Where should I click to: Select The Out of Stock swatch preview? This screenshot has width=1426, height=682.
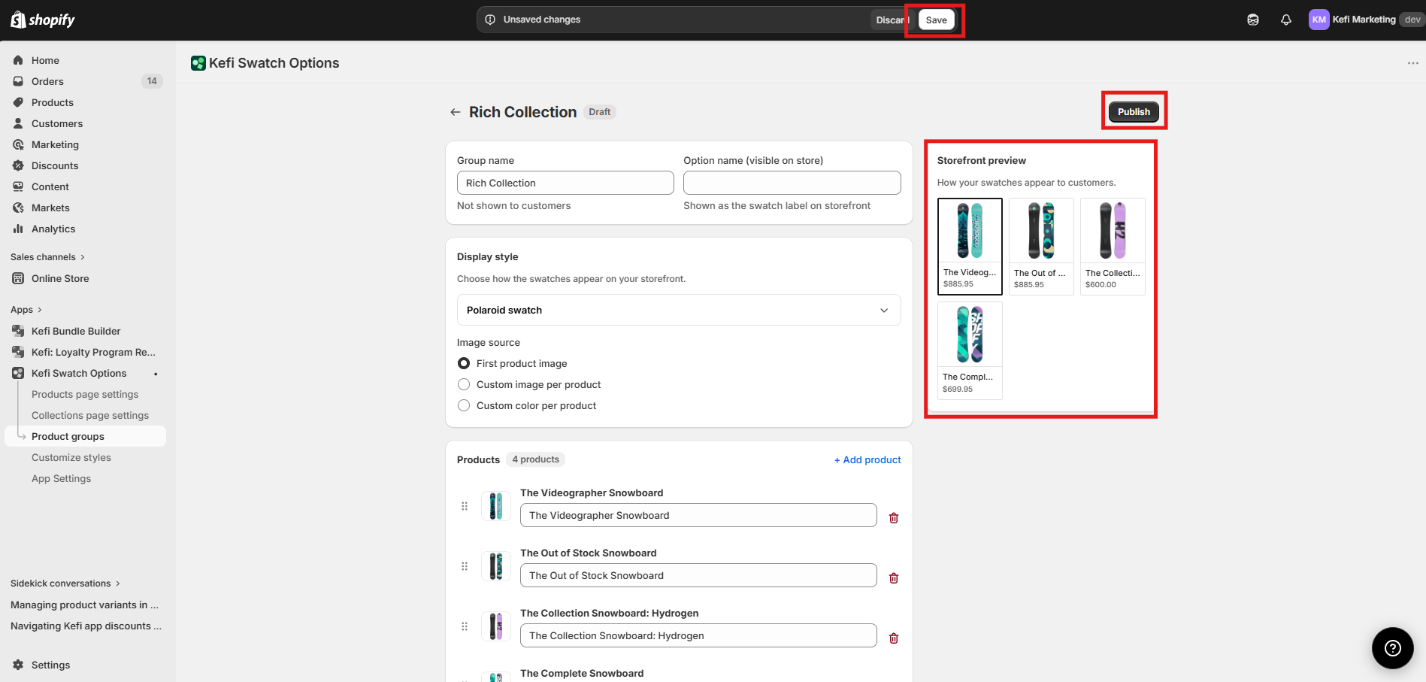coord(1041,247)
